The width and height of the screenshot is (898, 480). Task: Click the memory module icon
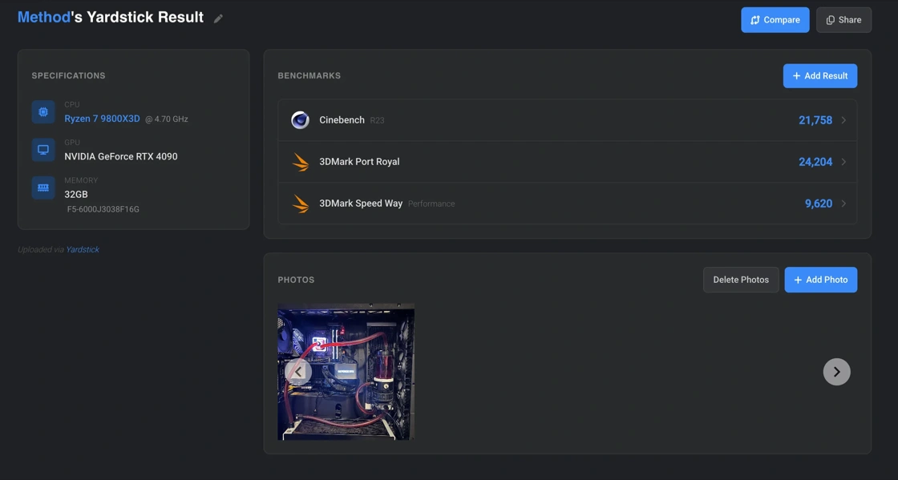pos(43,188)
